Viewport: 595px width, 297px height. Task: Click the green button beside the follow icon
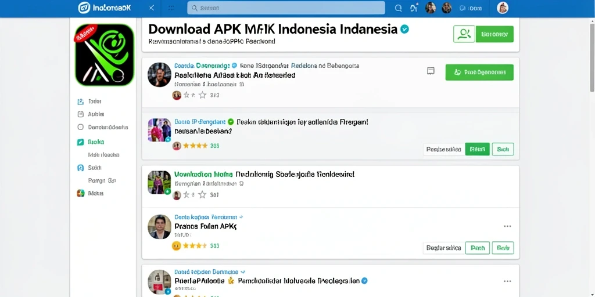pos(494,34)
